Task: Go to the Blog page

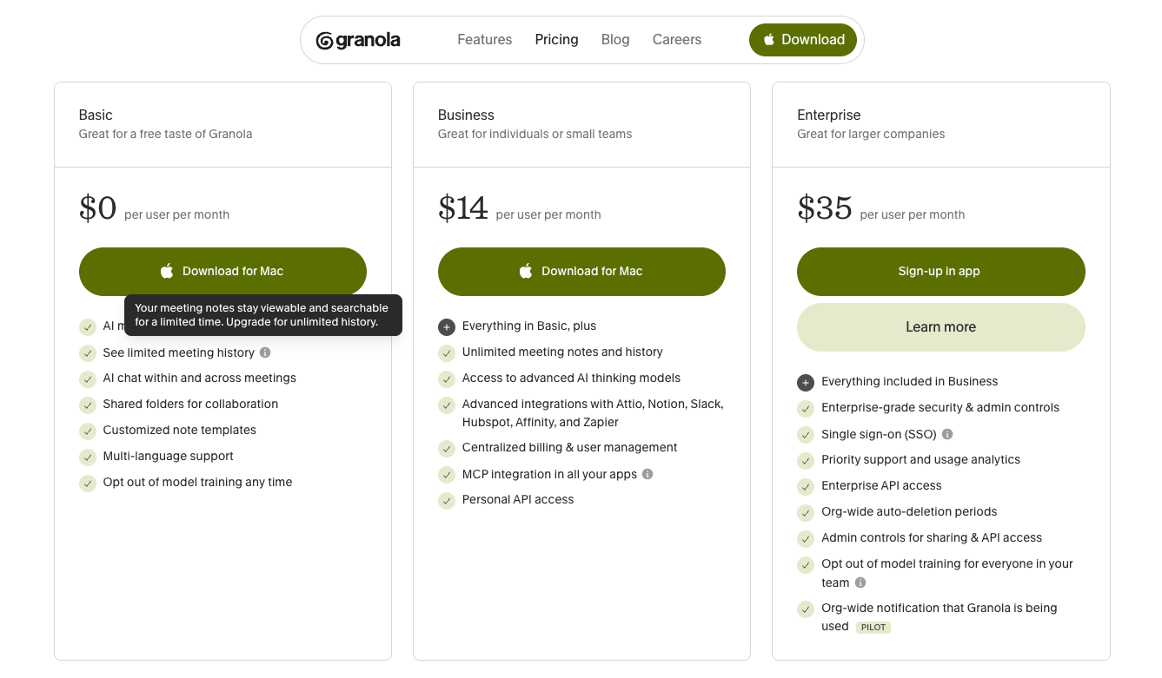Action: 615,40
